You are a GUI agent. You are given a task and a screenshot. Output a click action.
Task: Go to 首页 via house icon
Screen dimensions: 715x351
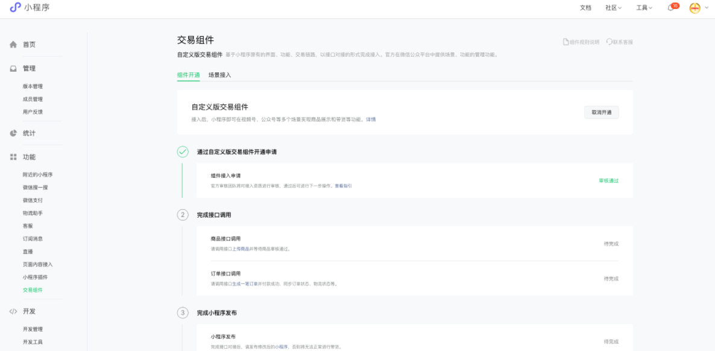[13, 45]
